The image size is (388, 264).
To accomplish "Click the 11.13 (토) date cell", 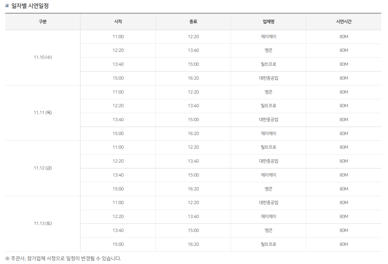I will 43,223.
